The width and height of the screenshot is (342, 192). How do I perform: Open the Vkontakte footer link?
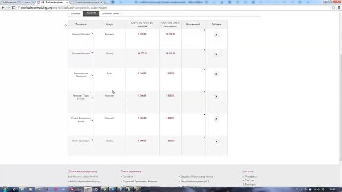click(251, 177)
